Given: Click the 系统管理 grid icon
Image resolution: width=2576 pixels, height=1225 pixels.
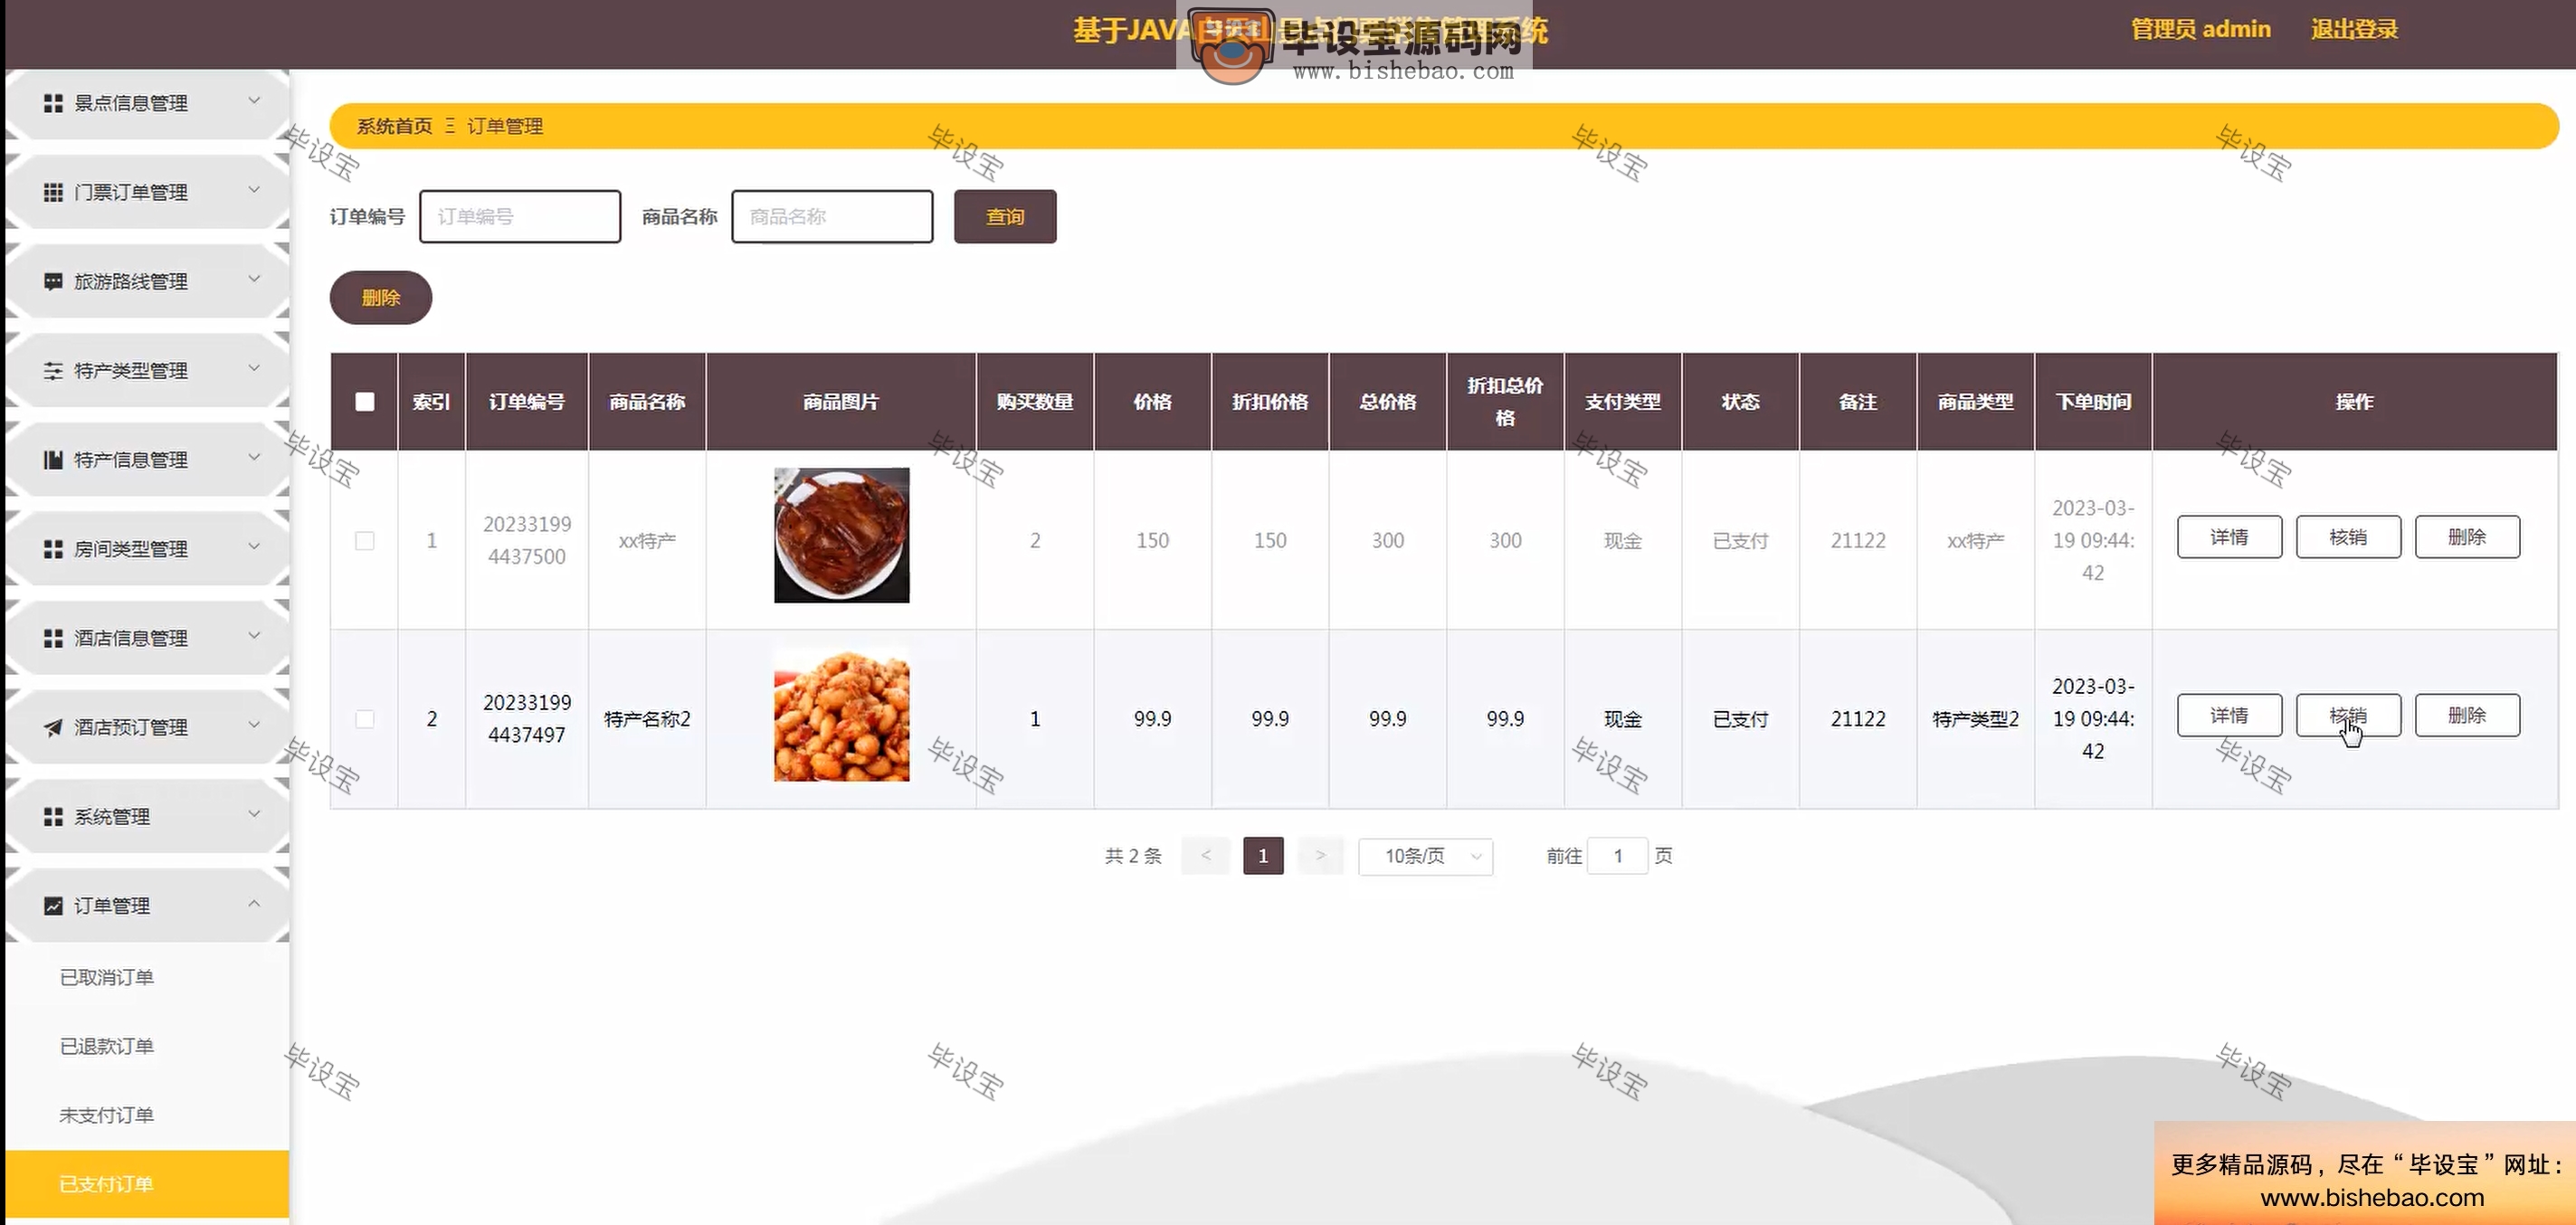Looking at the screenshot, I should pos(53,816).
